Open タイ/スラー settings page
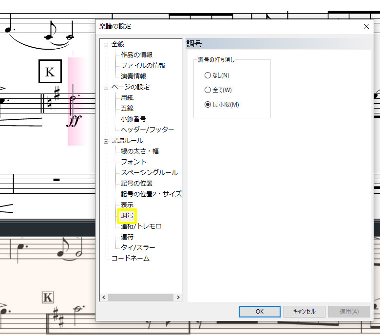Screen dimensions: 380x335 pos(138,247)
